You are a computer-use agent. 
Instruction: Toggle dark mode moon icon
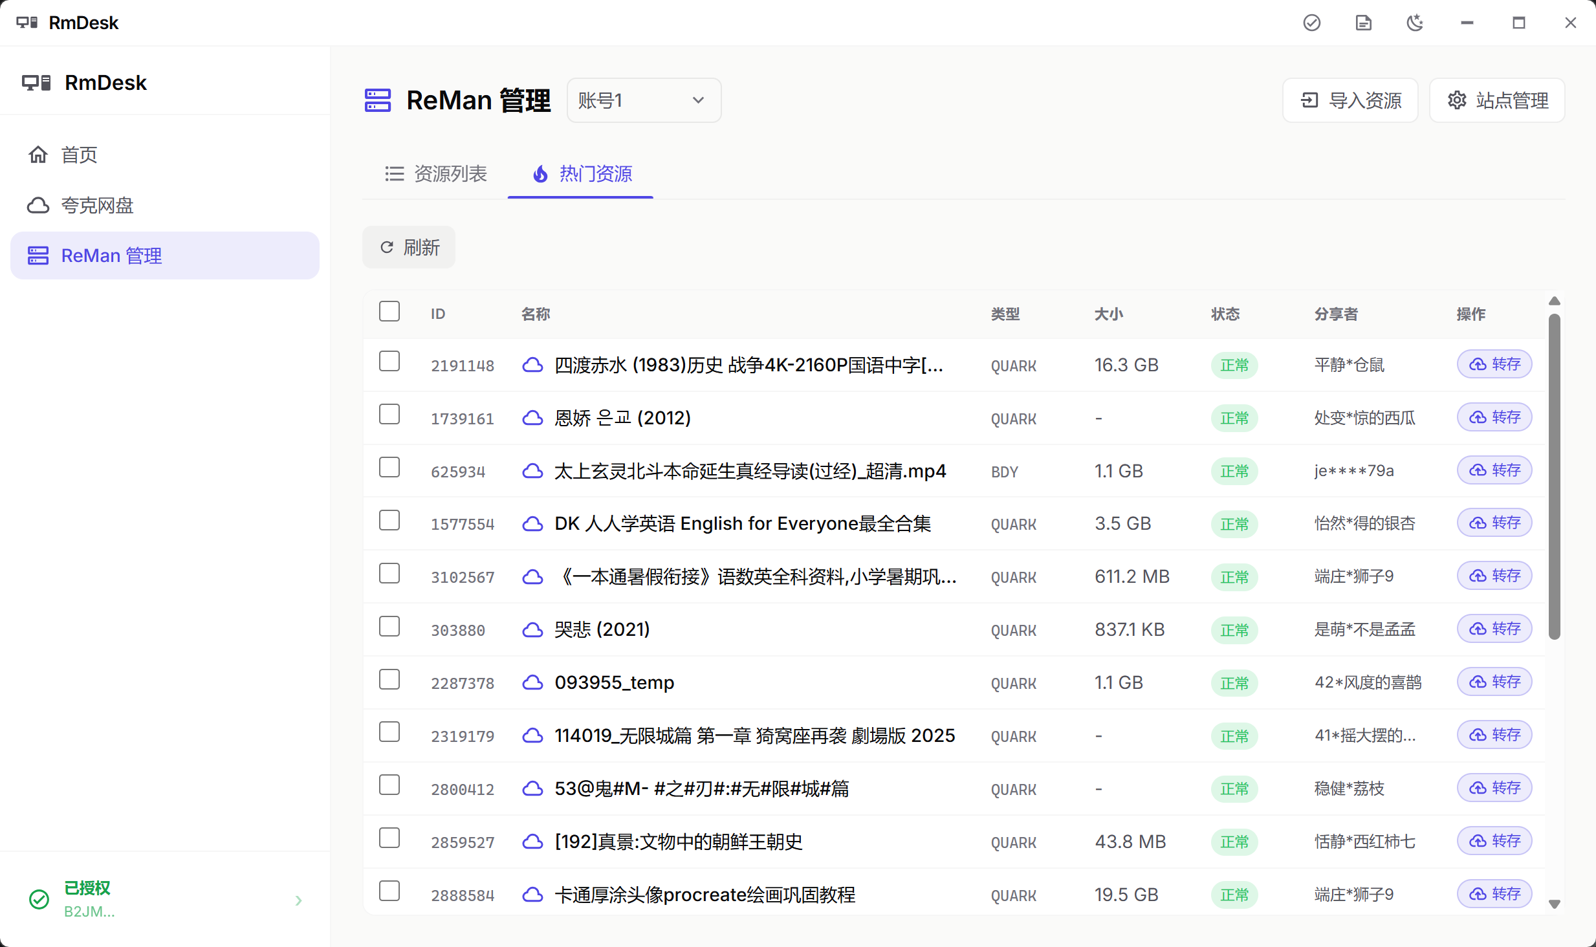tap(1415, 23)
